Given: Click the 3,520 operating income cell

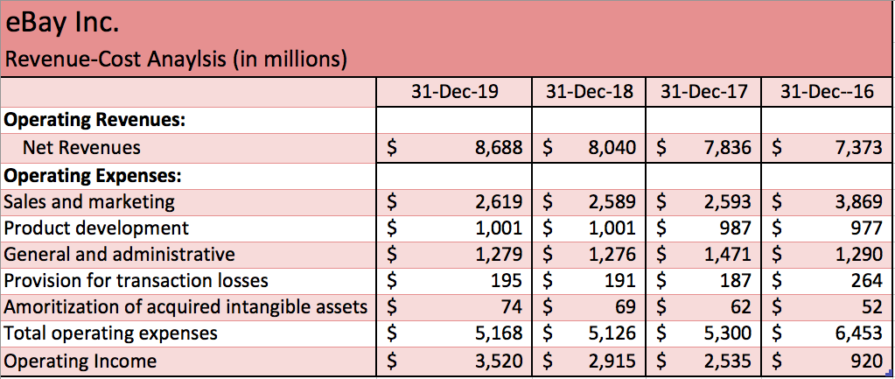Looking at the screenshot, I should [499, 361].
